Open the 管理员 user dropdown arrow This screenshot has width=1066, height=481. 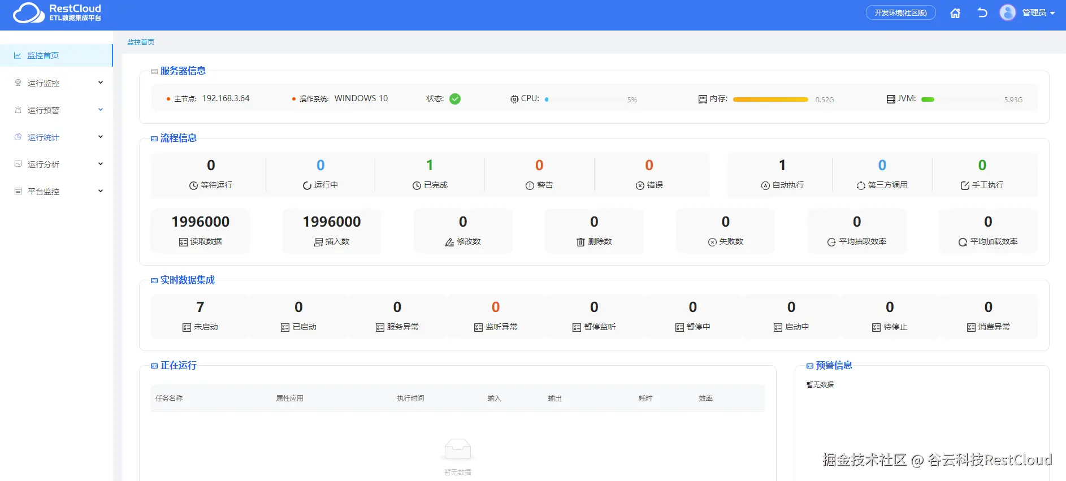click(x=1052, y=13)
